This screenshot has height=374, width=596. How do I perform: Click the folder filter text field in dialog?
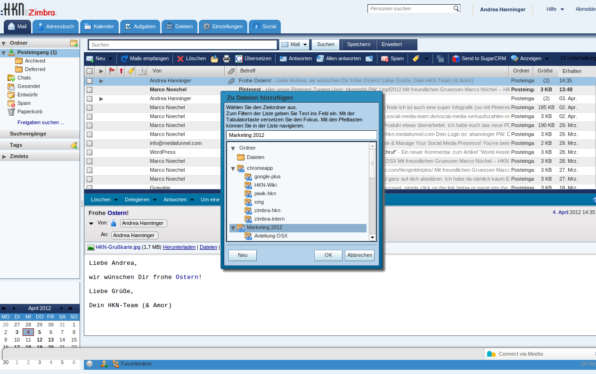coord(301,135)
